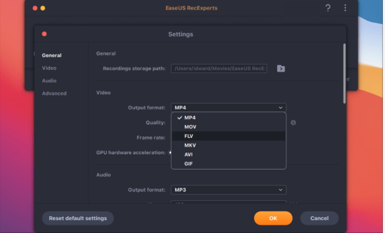The width and height of the screenshot is (385, 233).
Task: Expand the audio Output format MP3 dropdown
Action: (228, 190)
